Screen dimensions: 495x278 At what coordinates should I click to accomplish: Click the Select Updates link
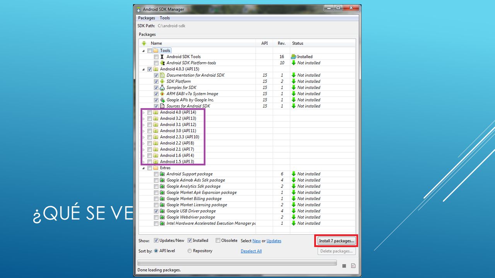274,241
